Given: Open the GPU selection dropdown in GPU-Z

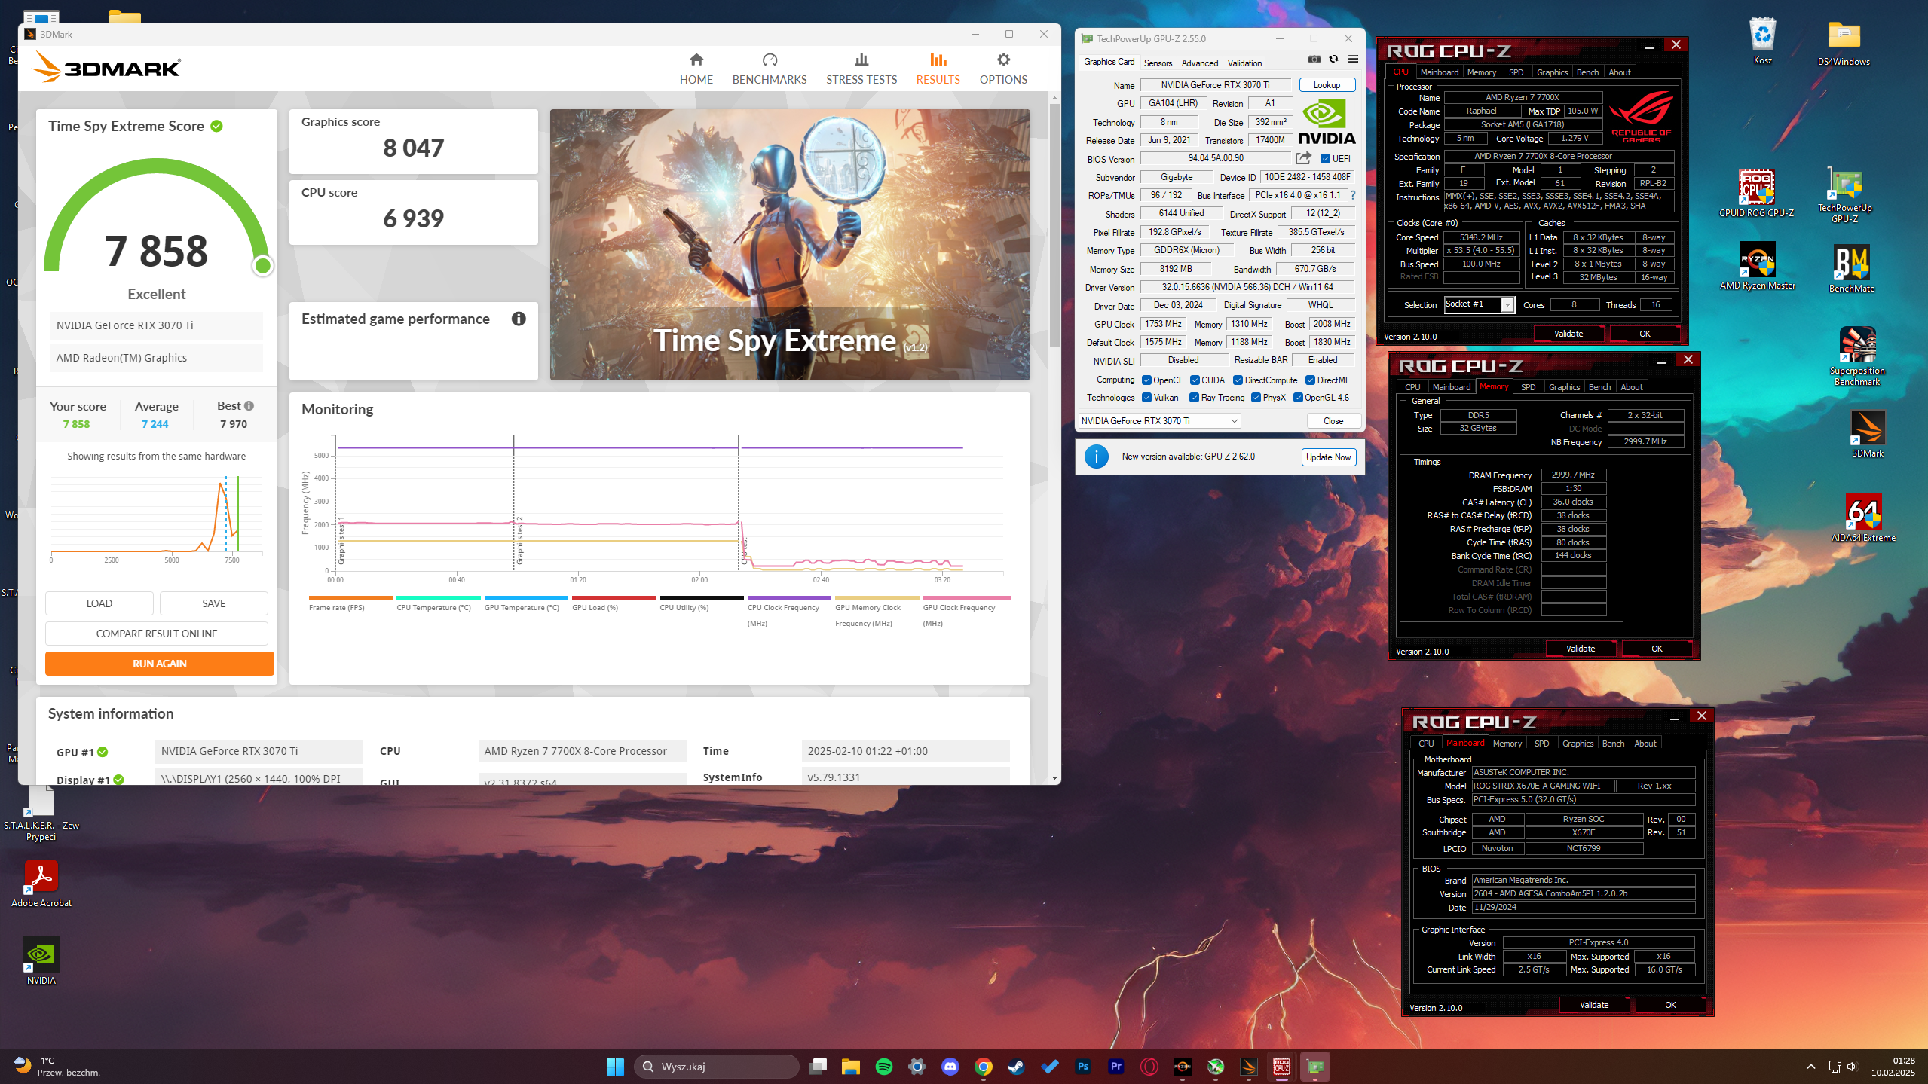Looking at the screenshot, I should pyautogui.click(x=1159, y=421).
